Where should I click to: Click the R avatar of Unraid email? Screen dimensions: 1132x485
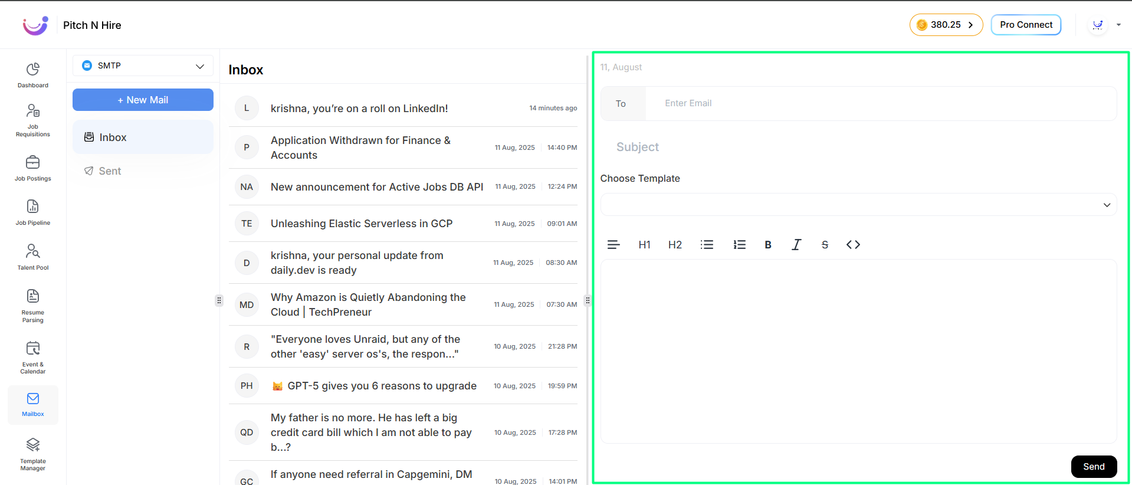[247, 346]
